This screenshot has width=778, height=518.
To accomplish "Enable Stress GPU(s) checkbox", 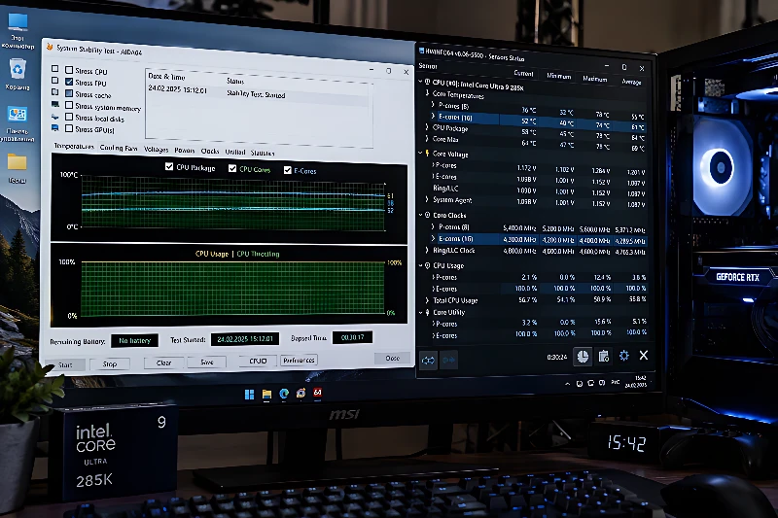I will point(69,128).
